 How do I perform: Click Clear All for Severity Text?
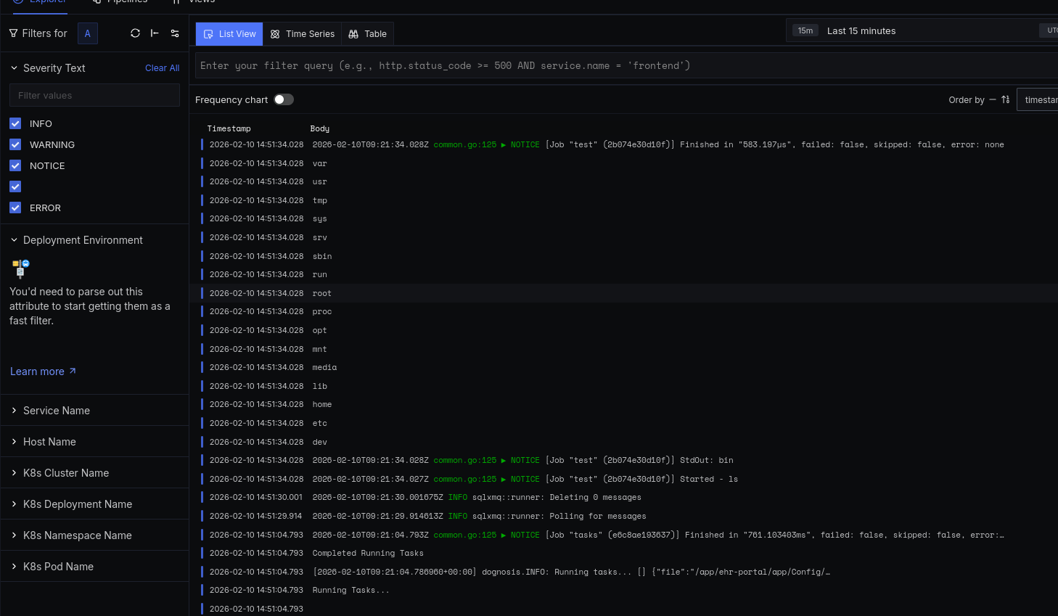(162, 68)
